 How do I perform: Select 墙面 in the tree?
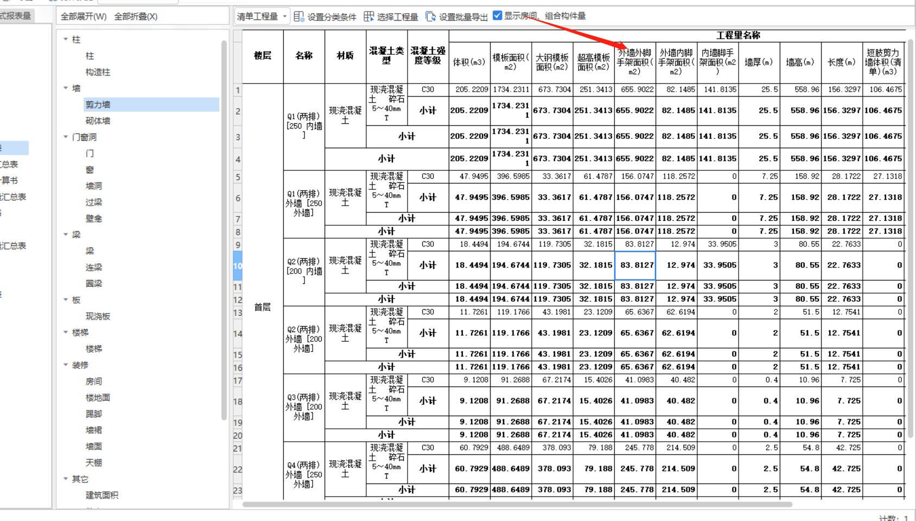(93, 446)
